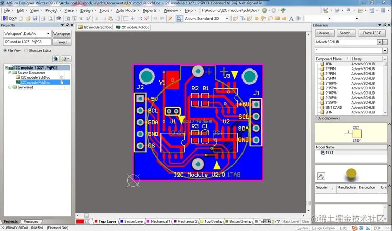Place a polygon pour
Image resolution: width=392 pixels, height=231 pixels.
[x=284, y=18]
